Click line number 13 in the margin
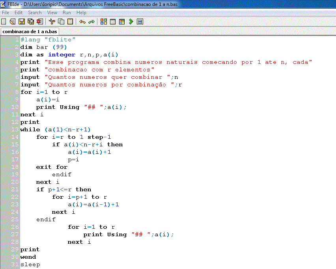Viewport: 336px width, 269px height. point(15,130)
